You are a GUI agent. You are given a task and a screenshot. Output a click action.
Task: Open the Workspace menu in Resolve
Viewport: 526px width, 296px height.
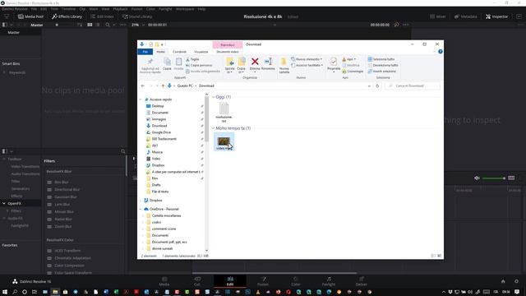[185, 9]
